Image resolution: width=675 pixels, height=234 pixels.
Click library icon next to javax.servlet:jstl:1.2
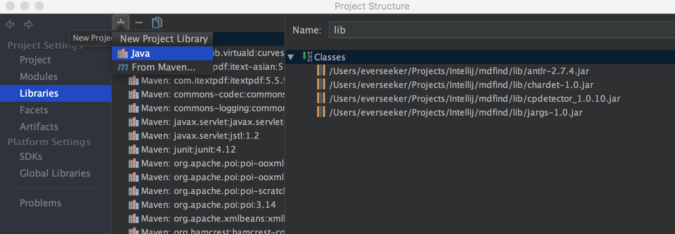133,136
